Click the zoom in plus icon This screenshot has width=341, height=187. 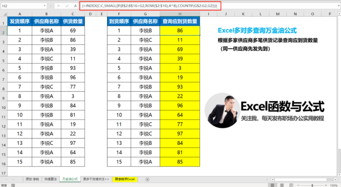tap(326, 185)
